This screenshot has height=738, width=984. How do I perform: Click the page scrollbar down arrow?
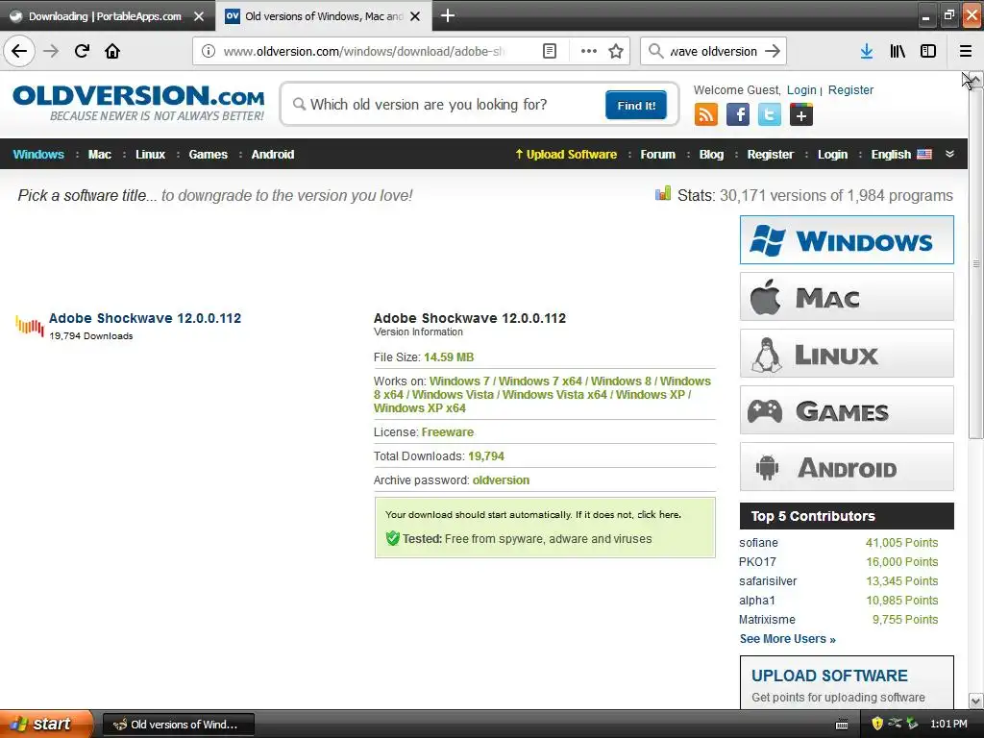click(976, 701)
